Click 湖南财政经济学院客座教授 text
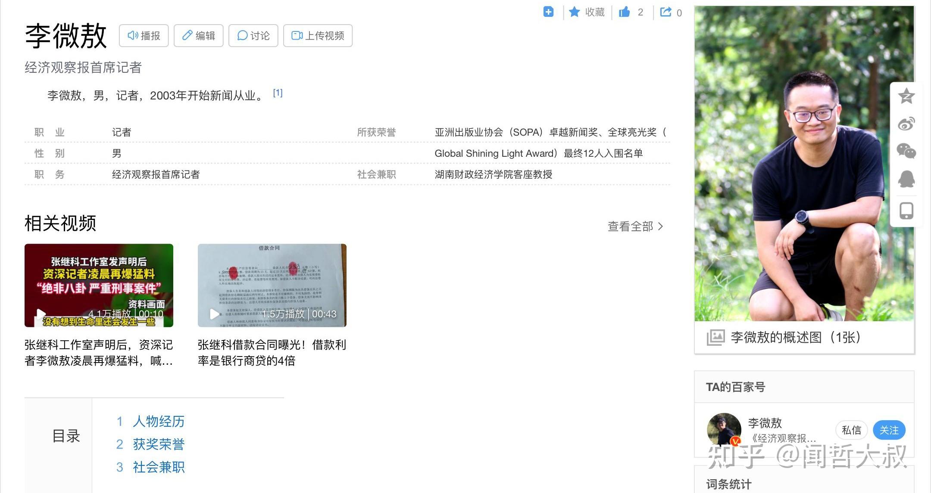 (494, 174)
